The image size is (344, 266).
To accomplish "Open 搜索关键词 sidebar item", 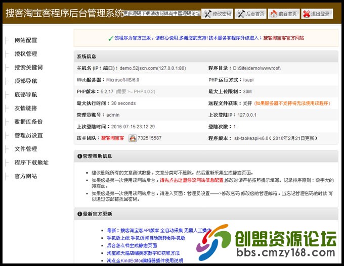I will [28, 68].
